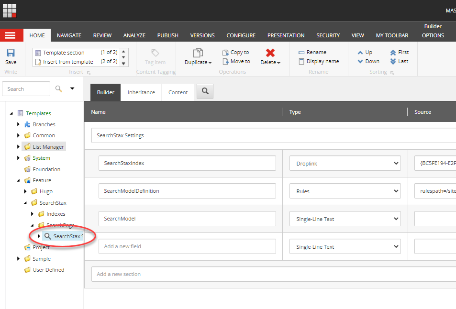Expand the Insert group options launcher
456x309 pixels.
click(x=89, y=73)
